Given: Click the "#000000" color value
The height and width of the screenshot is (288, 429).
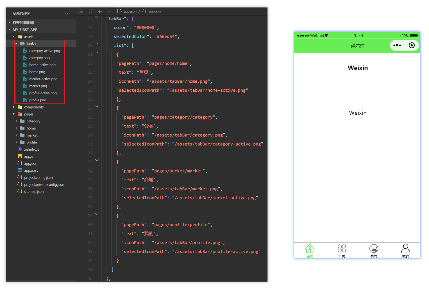Looking at the screenshot, I should coord(145,27).
